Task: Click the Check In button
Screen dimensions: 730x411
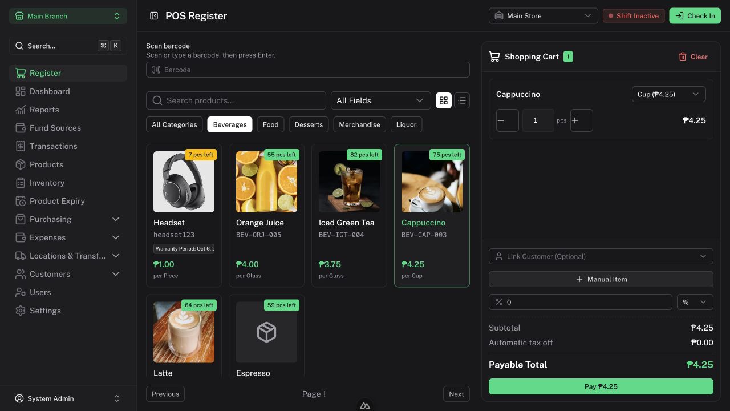Action: coord(695,16)
